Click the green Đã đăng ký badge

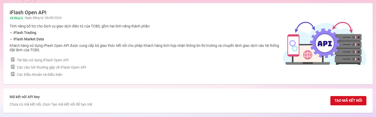pos(17,18)
